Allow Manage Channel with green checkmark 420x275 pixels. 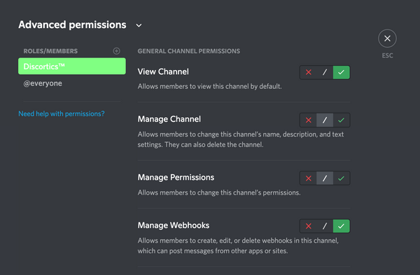pyautogui.click(x=342, y=120)
